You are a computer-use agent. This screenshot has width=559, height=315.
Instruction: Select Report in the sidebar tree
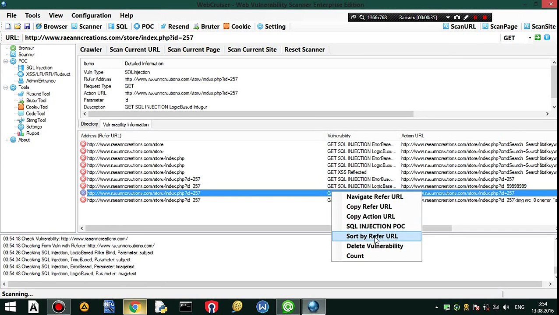[x=32, y=133]
